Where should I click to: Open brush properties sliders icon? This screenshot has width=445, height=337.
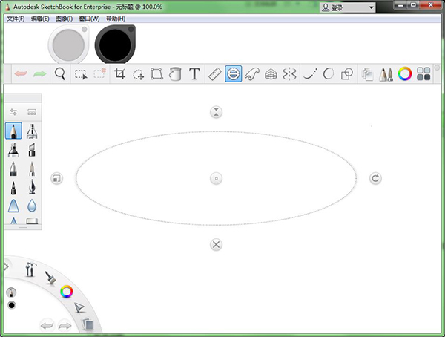(x=13, y=112)
